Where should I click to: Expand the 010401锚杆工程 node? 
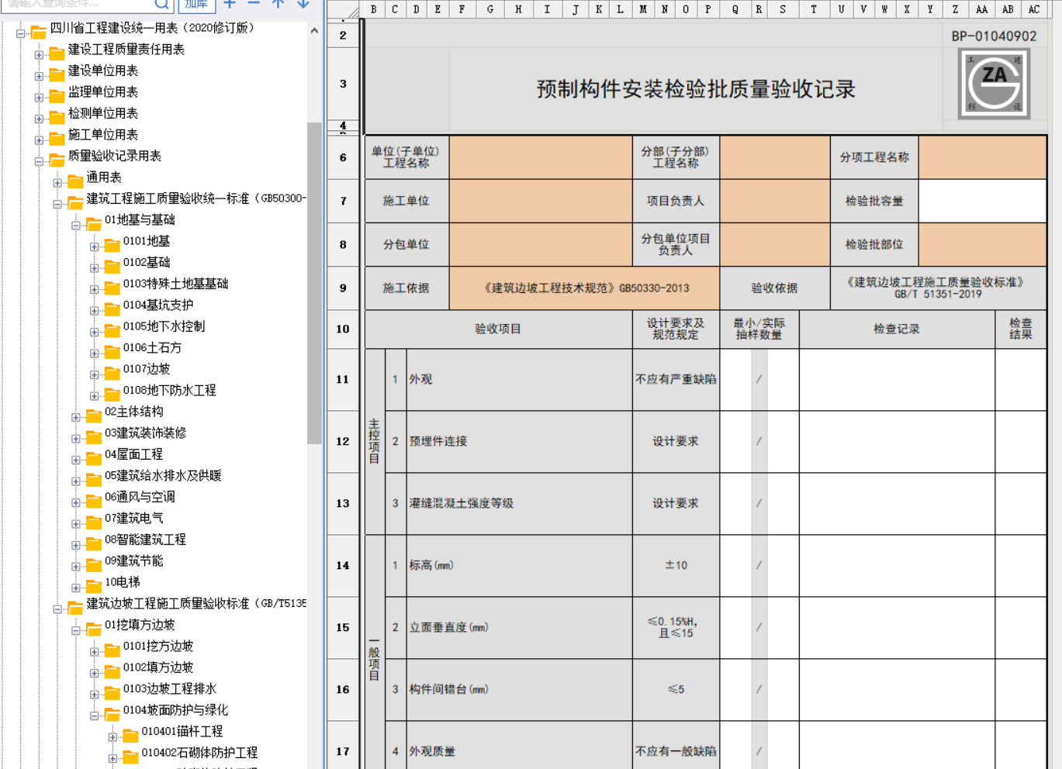112,736
